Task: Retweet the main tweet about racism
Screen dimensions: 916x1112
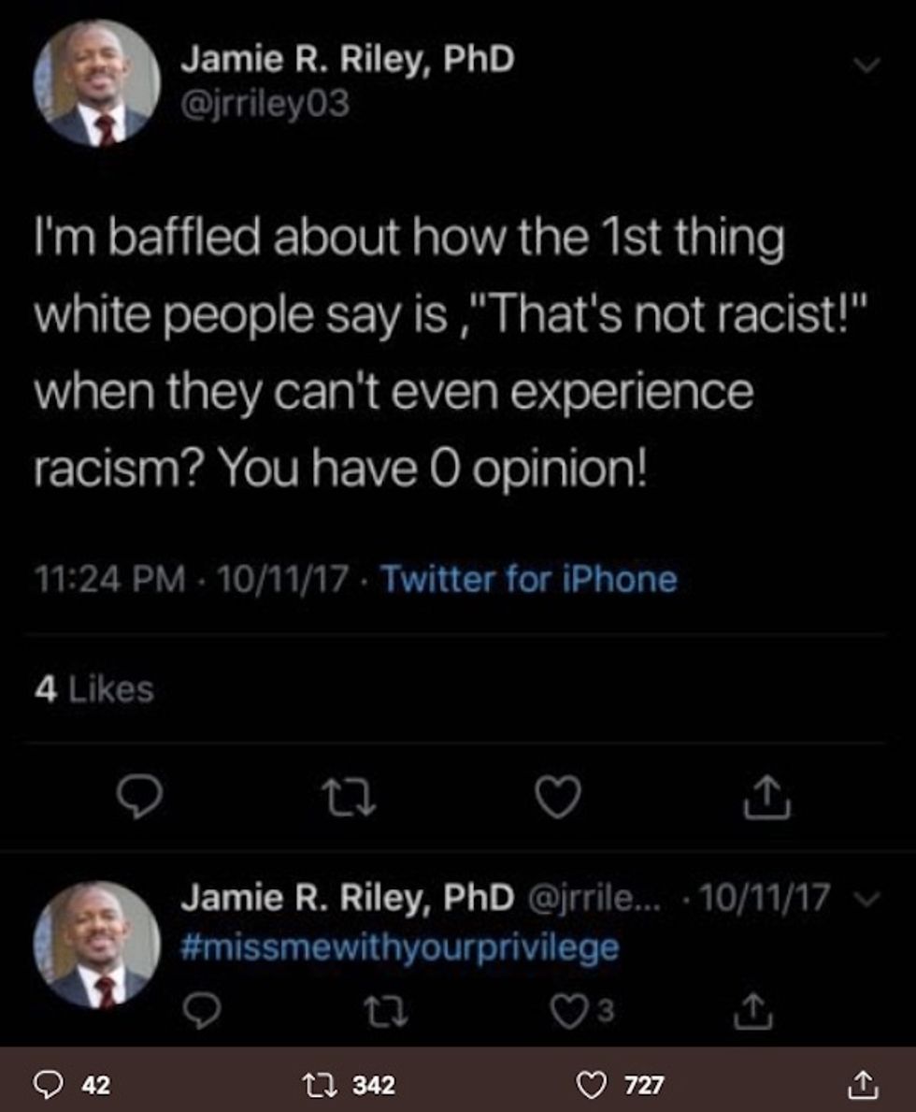Action: 350,798
